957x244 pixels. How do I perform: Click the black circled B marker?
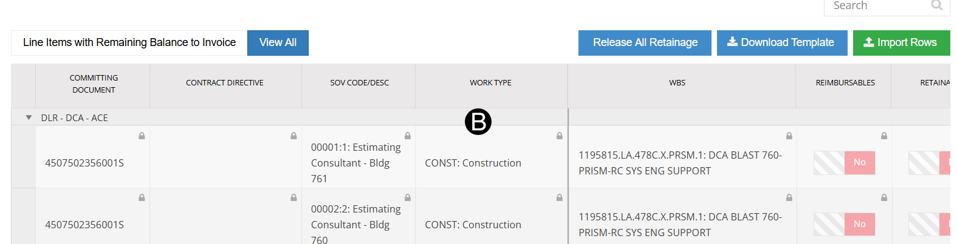coord(478,122)
